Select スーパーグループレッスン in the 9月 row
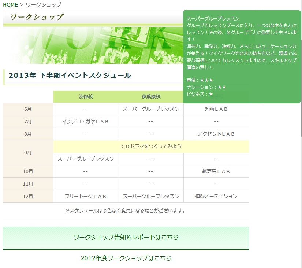 85,159
